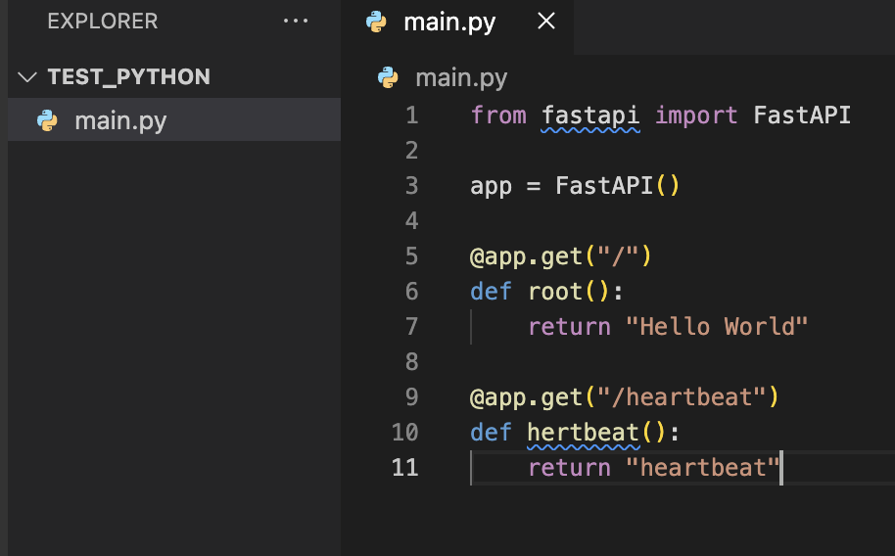This screenshot has width=895, height=556.
Task: Click the 'from' keyword on line 1
Action: (498, 116)
